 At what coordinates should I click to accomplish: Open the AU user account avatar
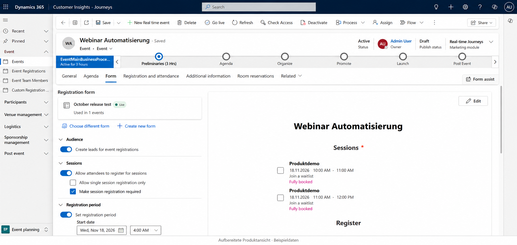pyautogui.click(x=509, y=7)
